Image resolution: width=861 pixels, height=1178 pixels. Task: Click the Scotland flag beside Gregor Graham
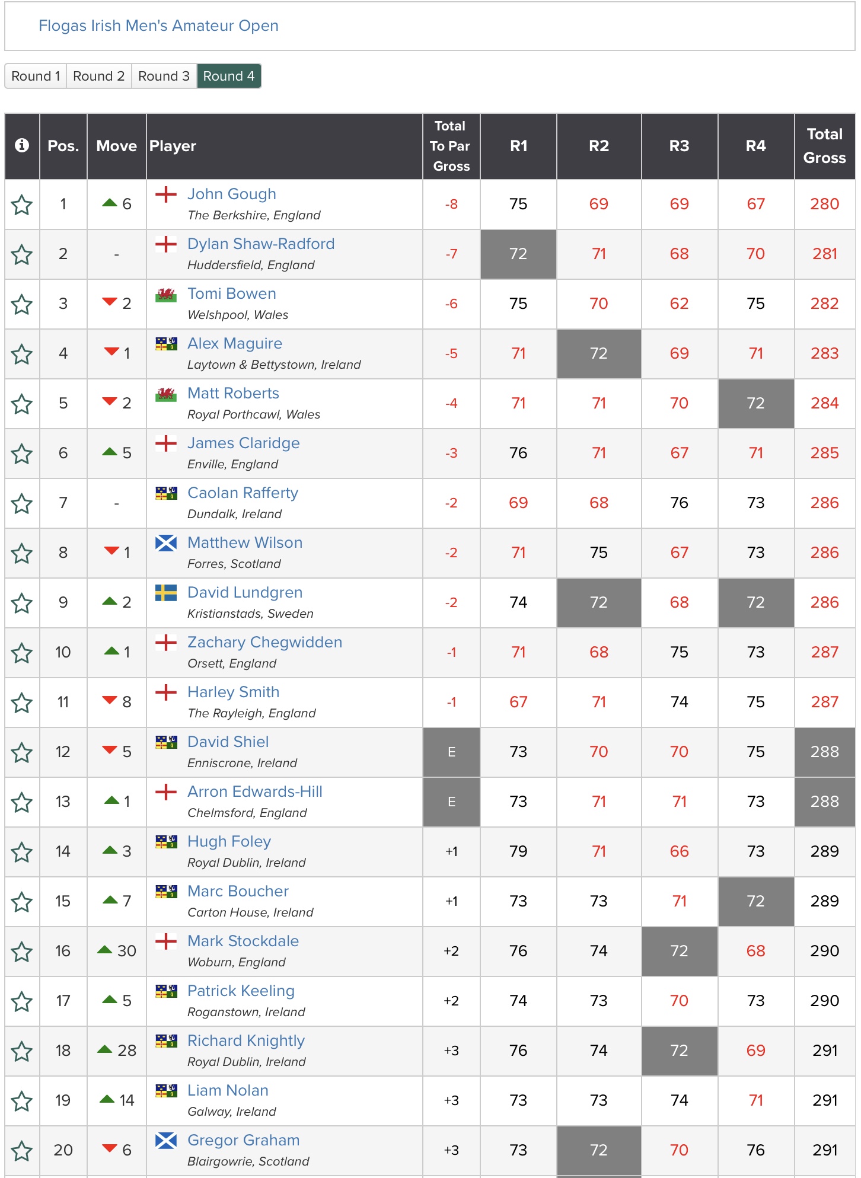point(166,1141)
